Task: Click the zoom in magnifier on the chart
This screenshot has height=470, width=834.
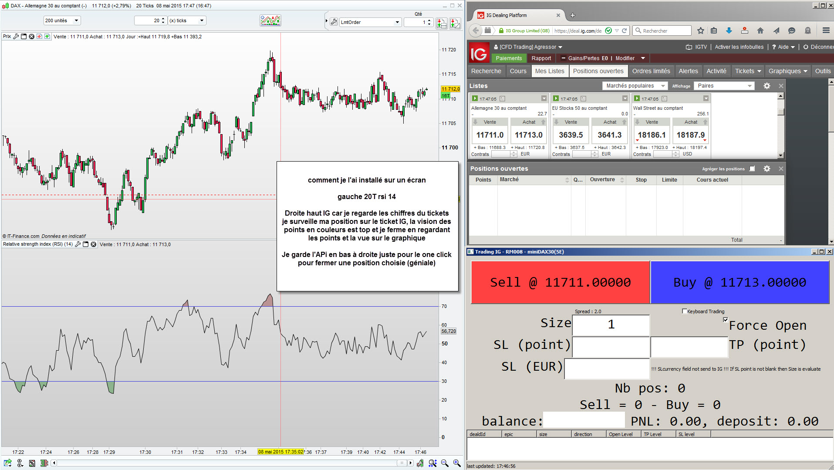Action: pyautogui.click(x=456, y=463)
